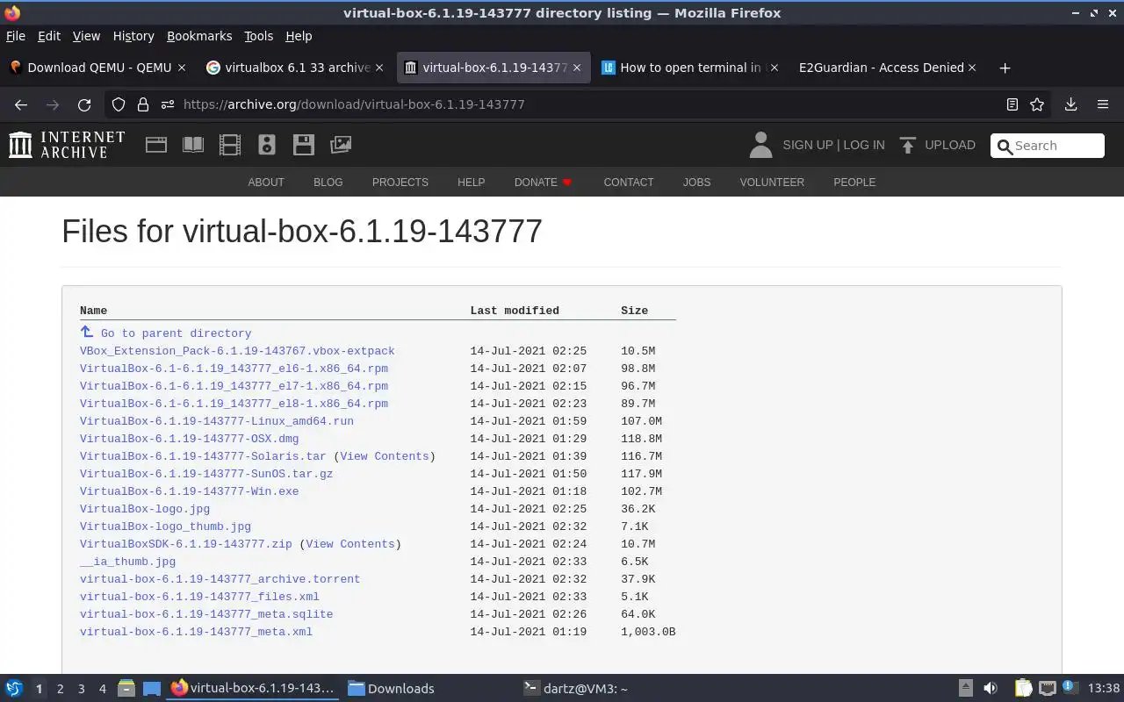Open virtual-box meta.sqlite file link
The width and height of the screenshot is (1124, 702).
tap(206, 614)
